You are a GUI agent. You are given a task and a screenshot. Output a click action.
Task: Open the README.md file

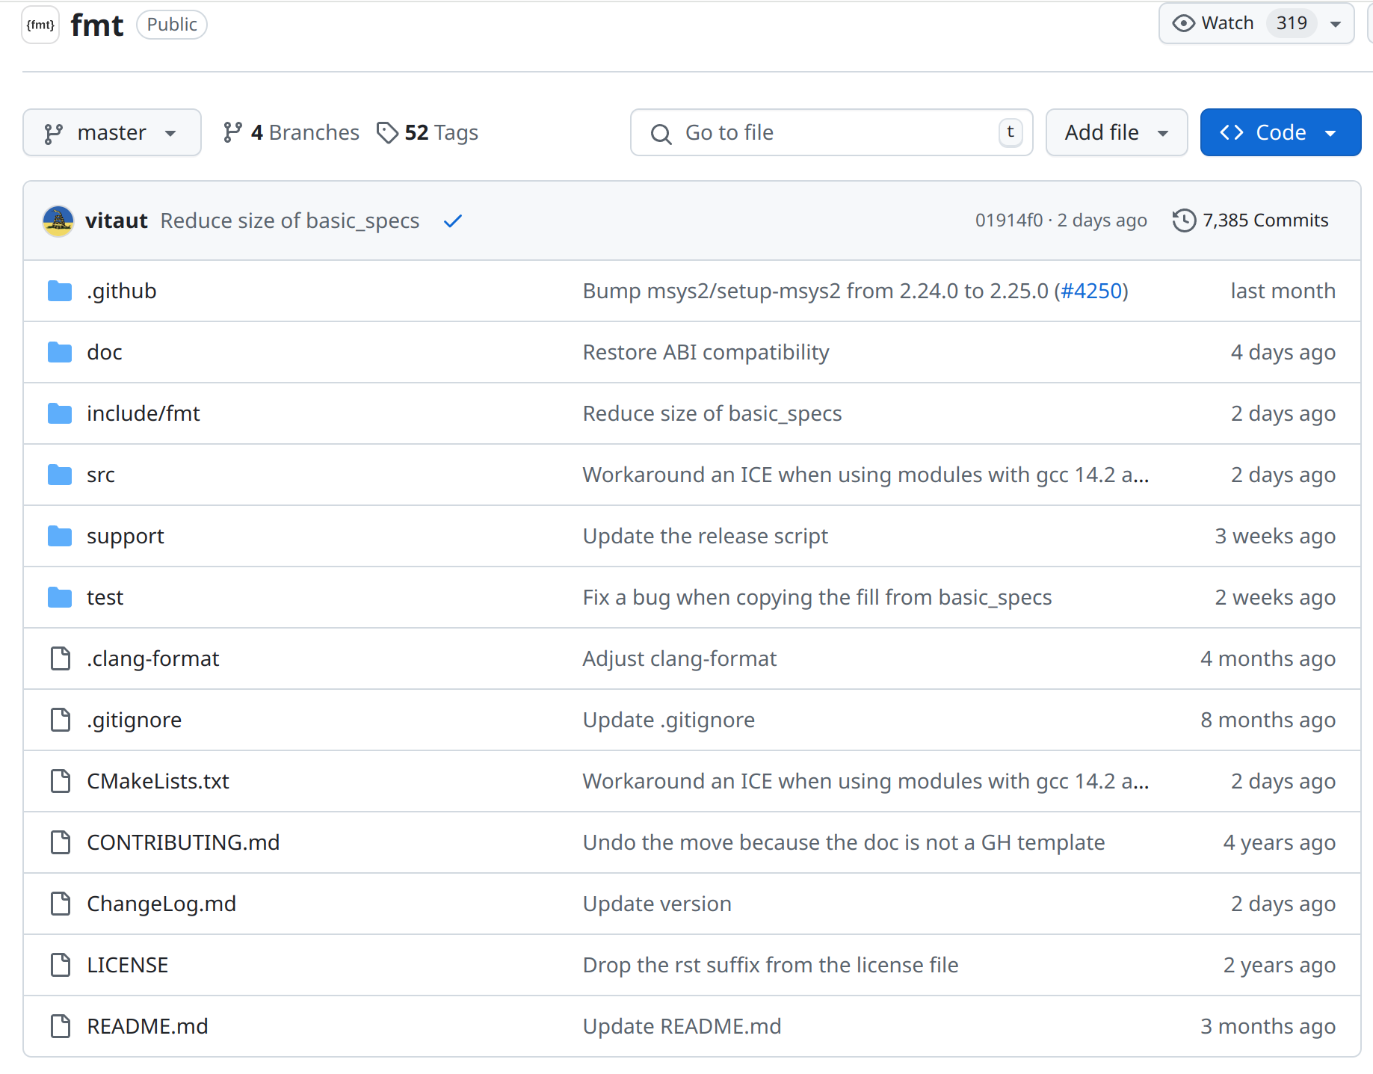tap(147, 1027)
